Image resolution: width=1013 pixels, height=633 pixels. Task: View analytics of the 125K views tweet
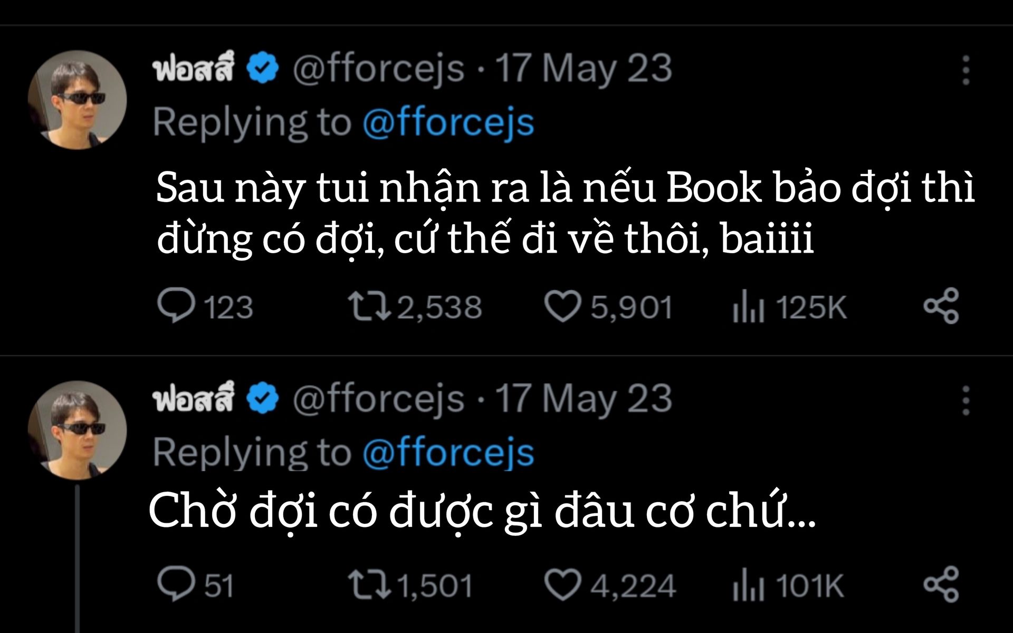point(748,308)
